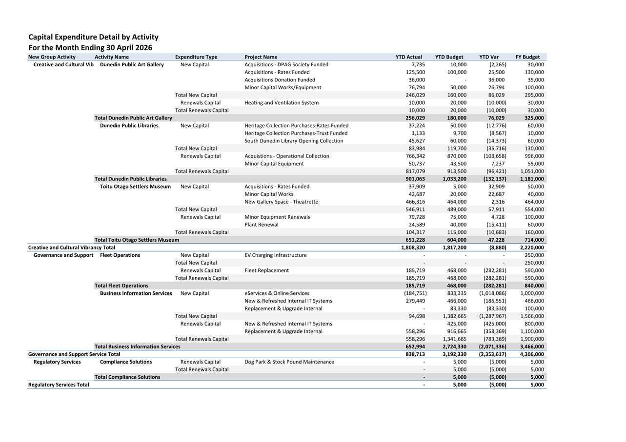
Task: Click the title 'Capital Expenditure Detail by Activity'
Action: pyautogui.click(x=93, y=37)
